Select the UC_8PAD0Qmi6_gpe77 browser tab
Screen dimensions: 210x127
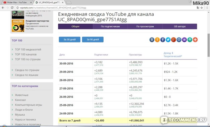(x=49, y=2)
